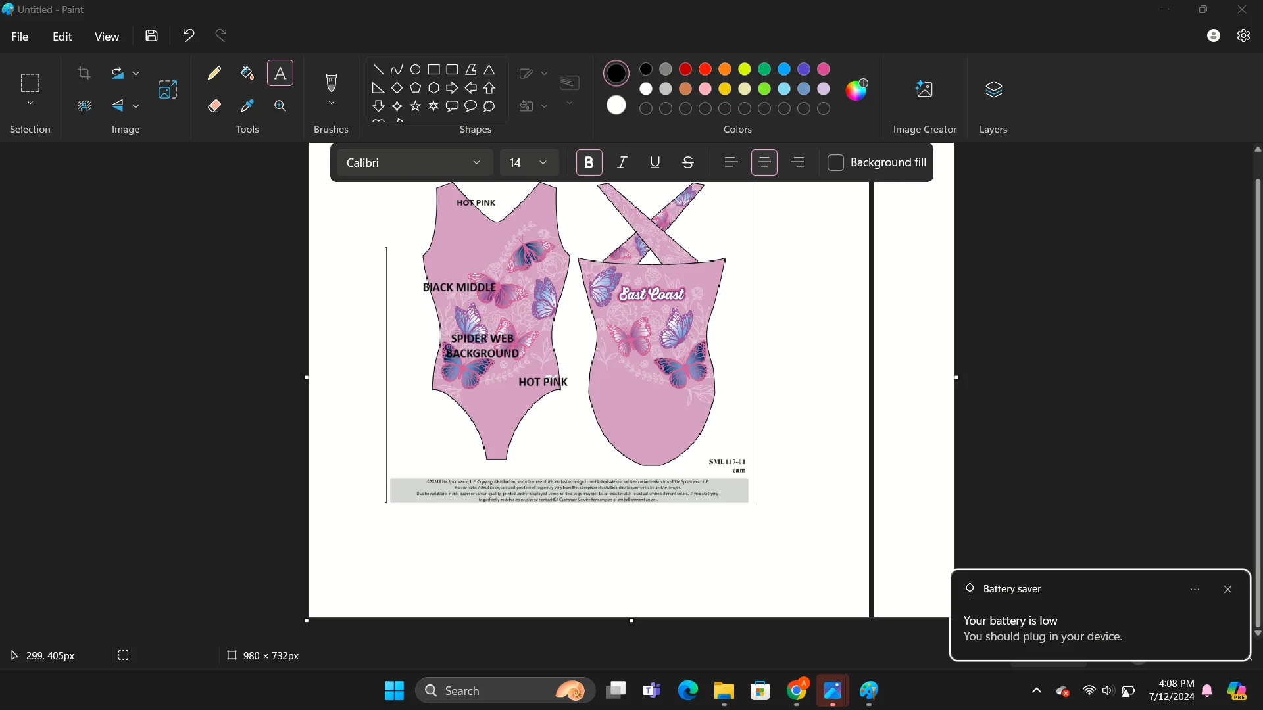Click the account profile button
This screenshot has width=1263, height=710.
click(1214, 36)
